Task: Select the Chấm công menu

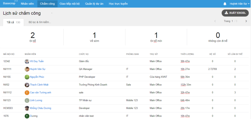Action: click(47, 4)
